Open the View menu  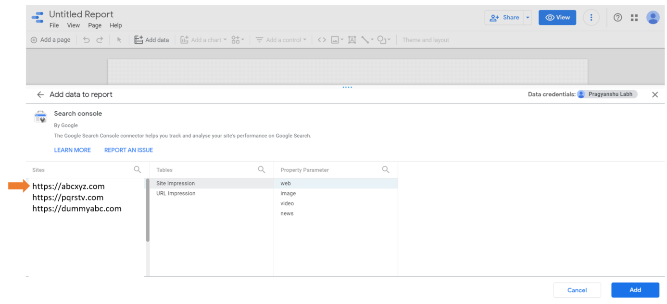(x=74, y=25)
